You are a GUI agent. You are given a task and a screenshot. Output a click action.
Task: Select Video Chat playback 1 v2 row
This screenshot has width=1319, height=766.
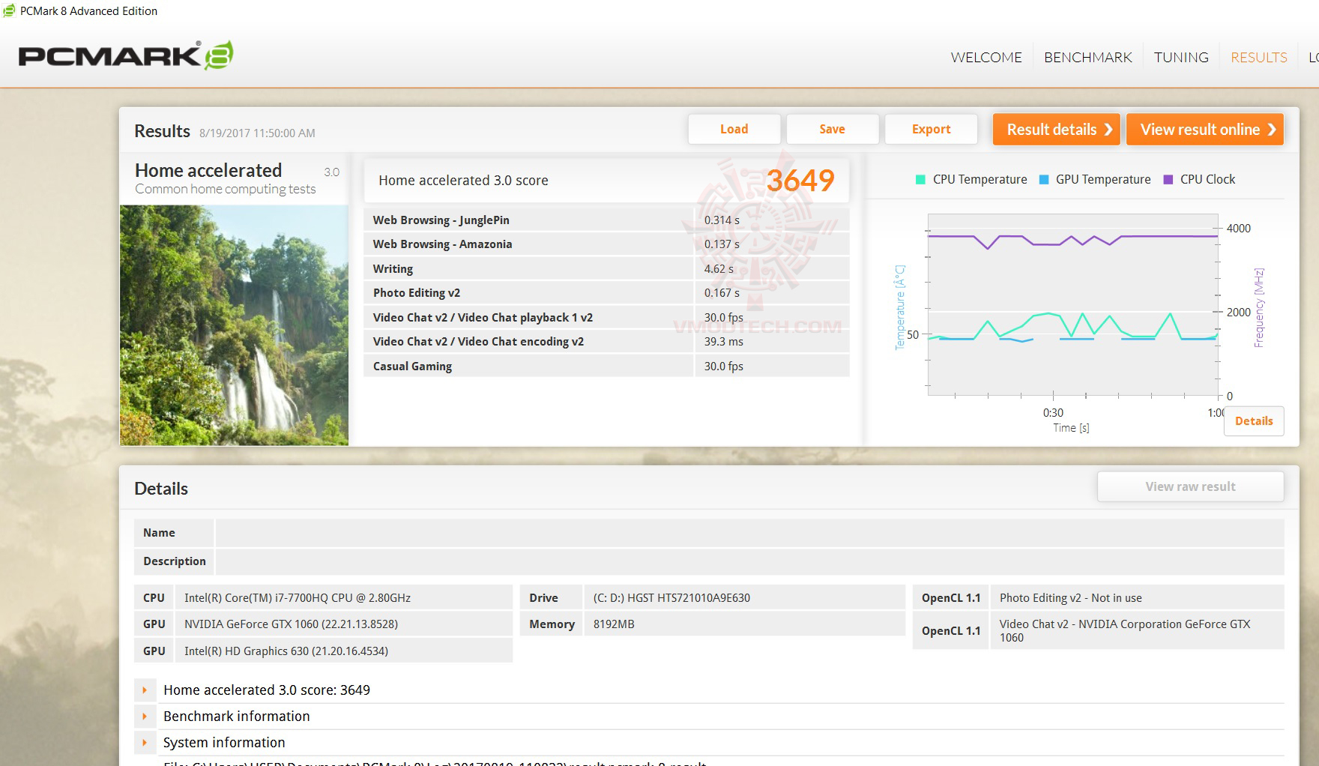coord(606,317)
